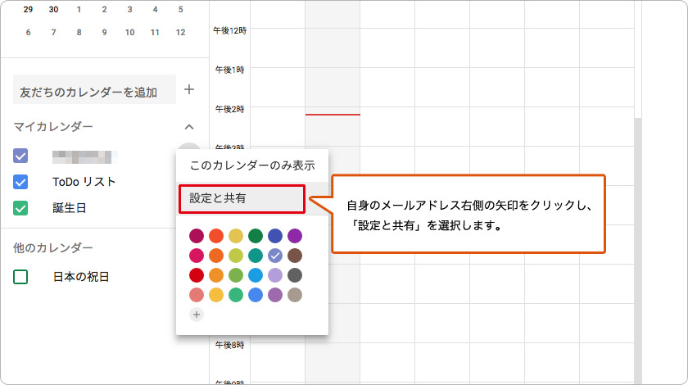This screenshot has width=688, height=385.
Task: Click the 他のカレンダー section heading
Action: (53, 248)
